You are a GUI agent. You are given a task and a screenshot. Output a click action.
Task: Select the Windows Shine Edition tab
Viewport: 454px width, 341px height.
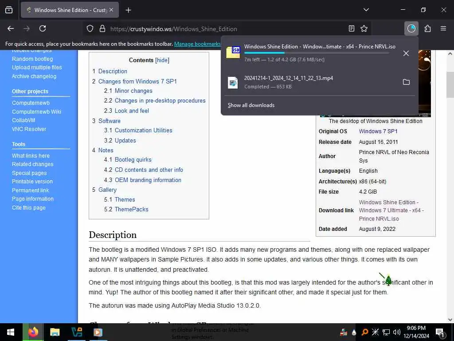(70, 10)
